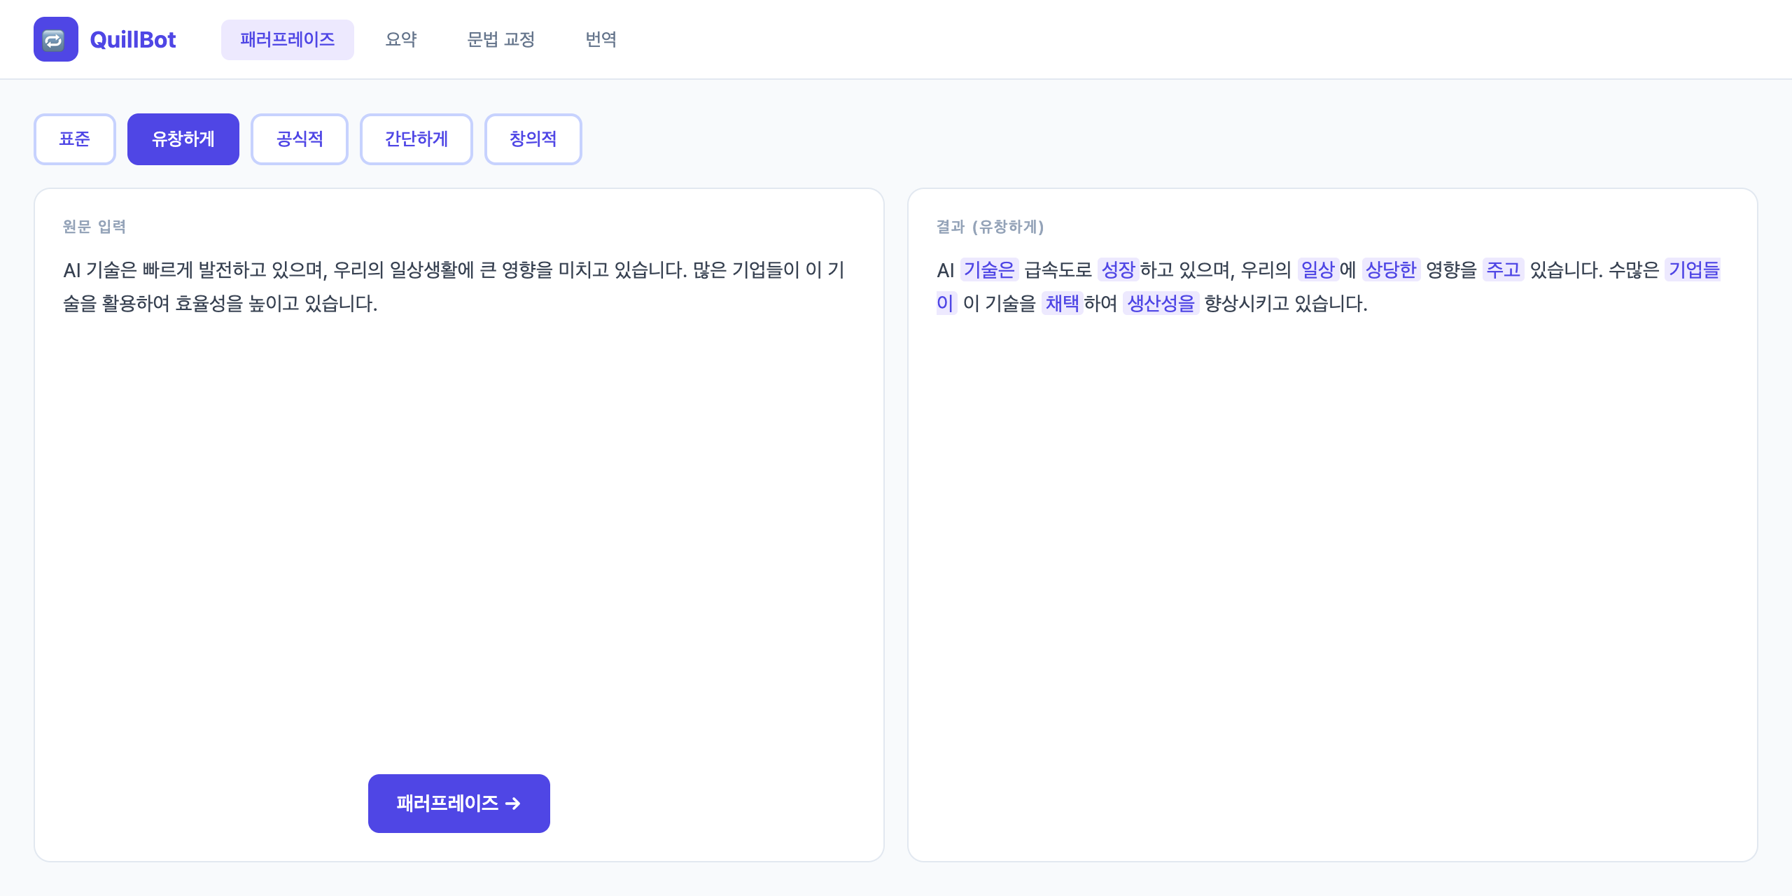Select the 표준 mode
The image size is (1792, 896).
(x=75, y=139)
